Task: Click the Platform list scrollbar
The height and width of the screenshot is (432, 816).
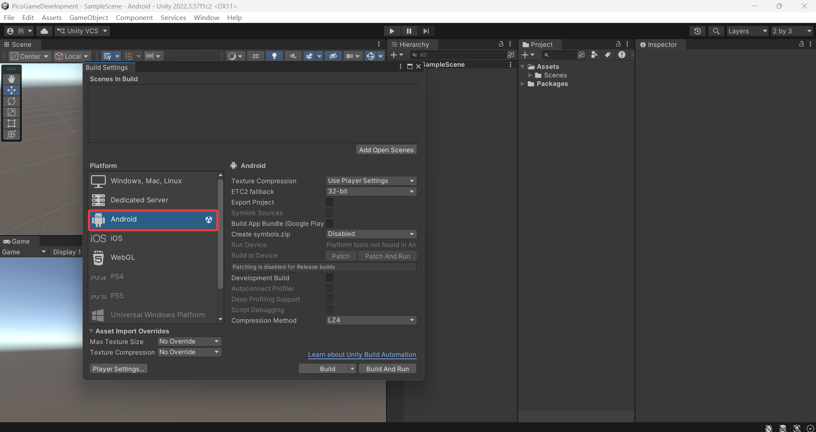Action: point(220,234)
